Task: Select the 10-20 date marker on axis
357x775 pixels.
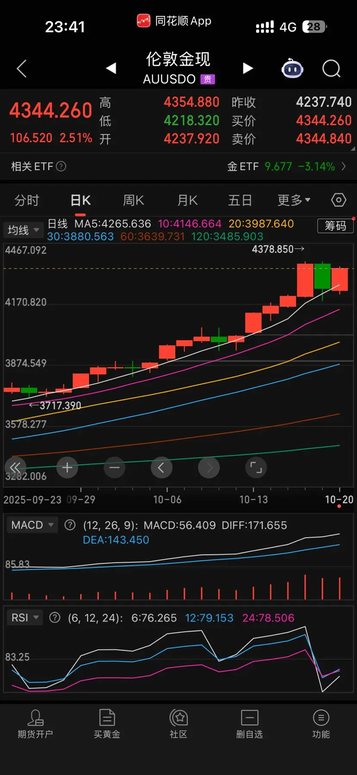Action: (339, 500)
